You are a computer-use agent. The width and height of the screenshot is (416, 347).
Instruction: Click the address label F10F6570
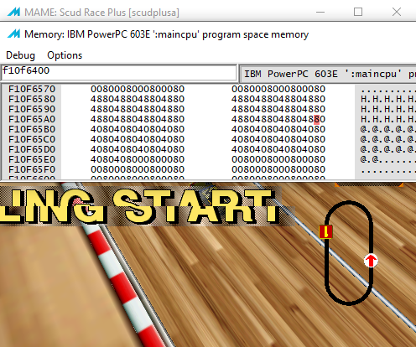32,89
